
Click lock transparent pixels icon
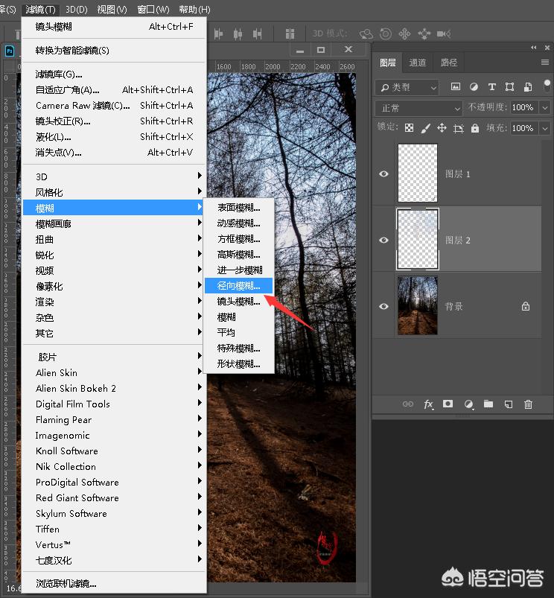point(409,128)
